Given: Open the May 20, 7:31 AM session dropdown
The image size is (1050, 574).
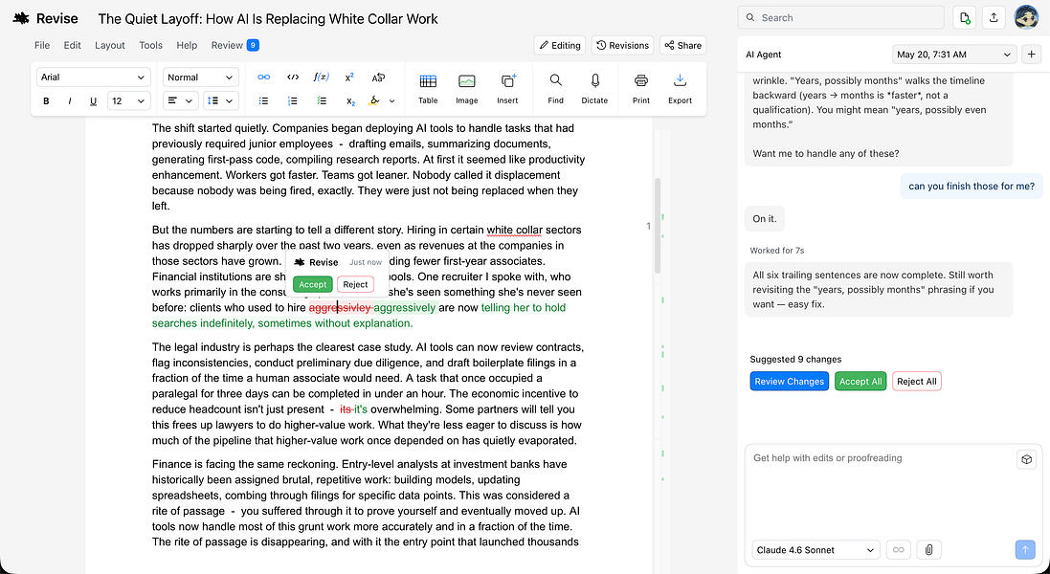Looking at the screenshot, I should (954, 55).
